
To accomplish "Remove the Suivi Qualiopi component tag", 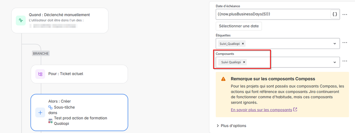I will 244,62.
